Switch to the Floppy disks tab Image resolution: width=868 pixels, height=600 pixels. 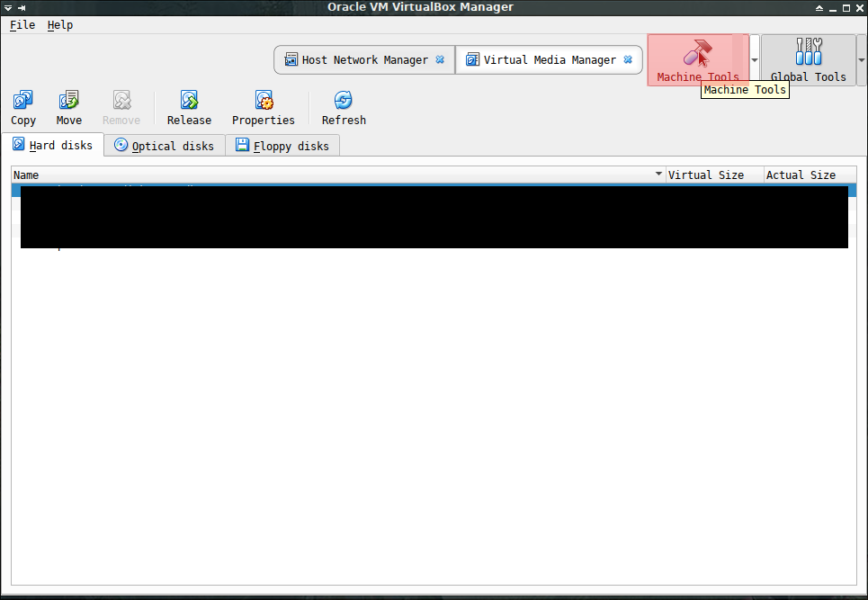[282, 146]
